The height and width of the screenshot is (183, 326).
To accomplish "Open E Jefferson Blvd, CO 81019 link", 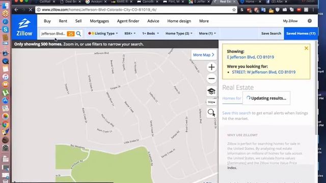I will 250,57.
